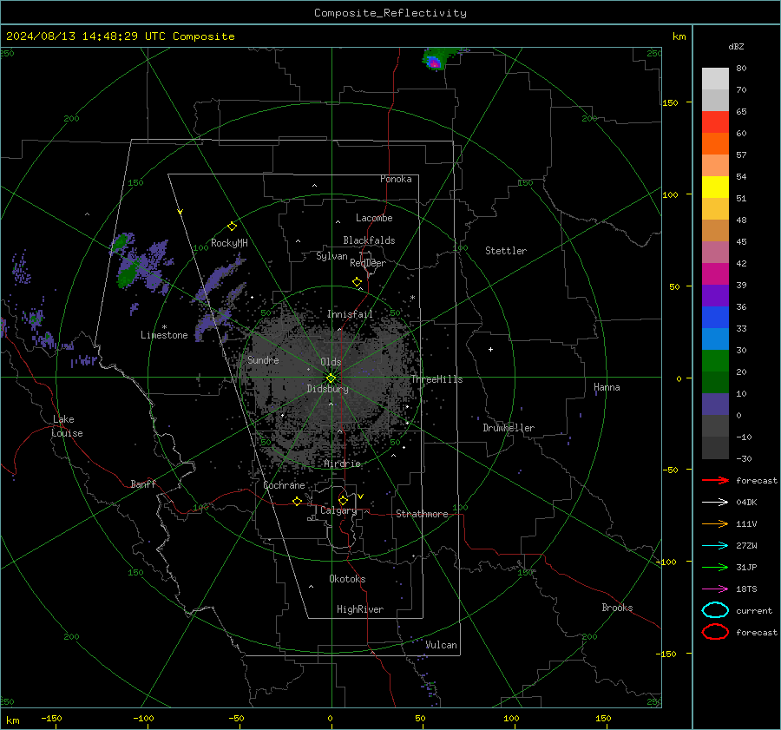Click the yellow diamond marker near RedDeer
This screenshot has height=730, width=781.
[357, 282]
